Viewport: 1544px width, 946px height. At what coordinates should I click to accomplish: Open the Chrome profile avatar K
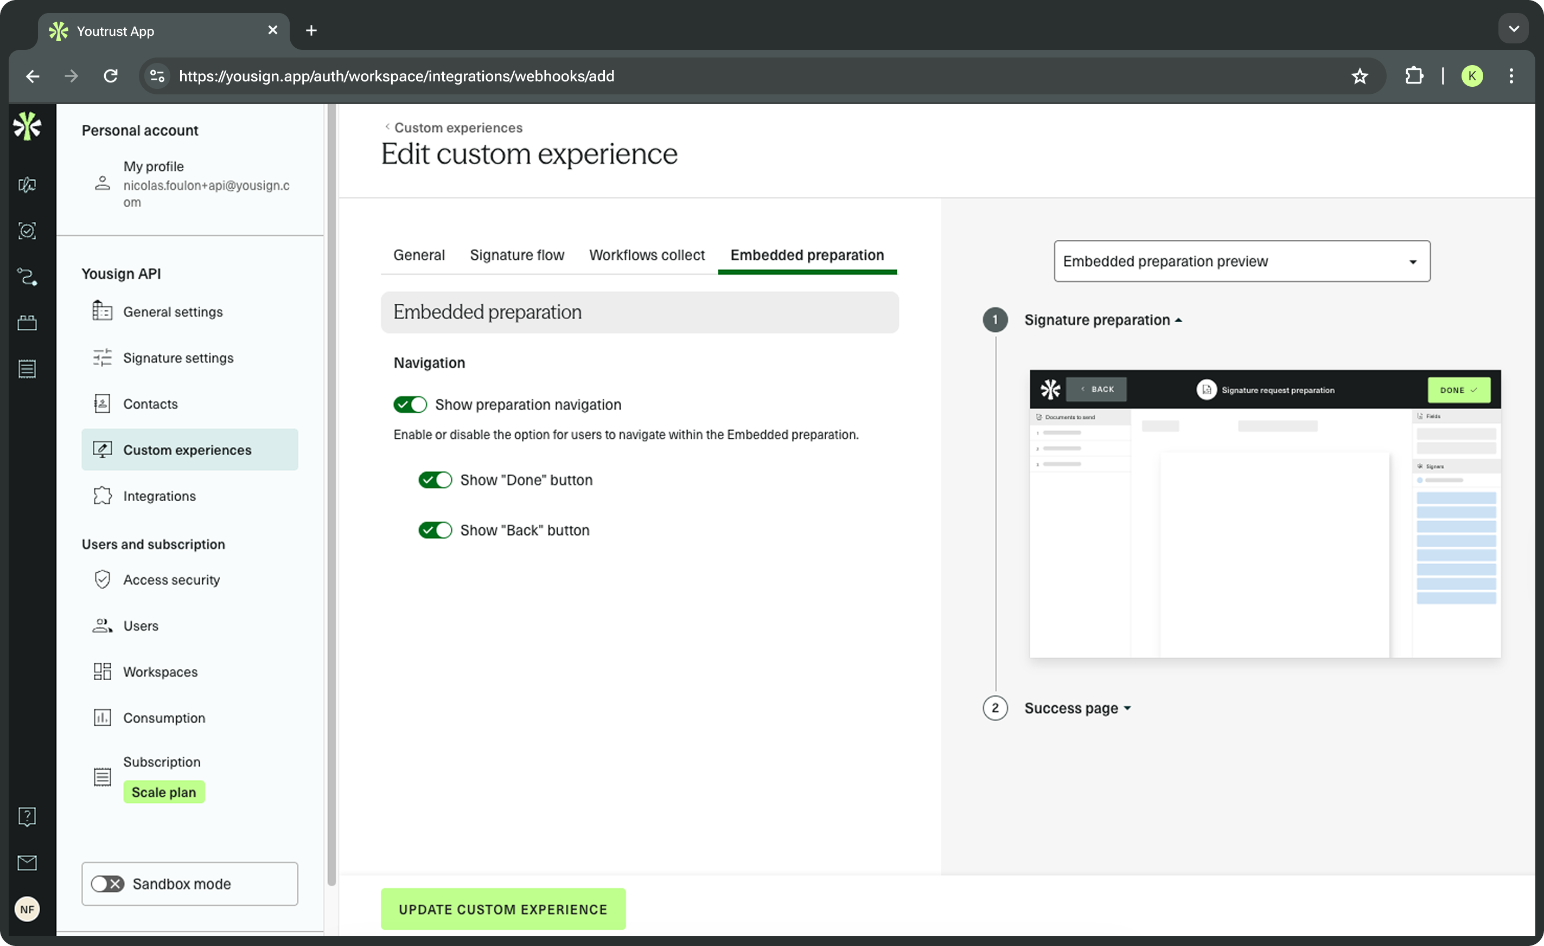(1472, 76)
